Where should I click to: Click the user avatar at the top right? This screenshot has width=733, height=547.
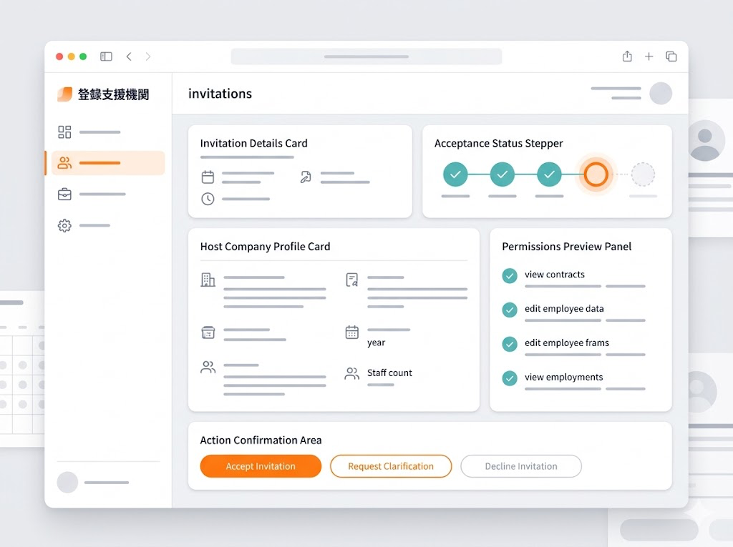(661, 93)
